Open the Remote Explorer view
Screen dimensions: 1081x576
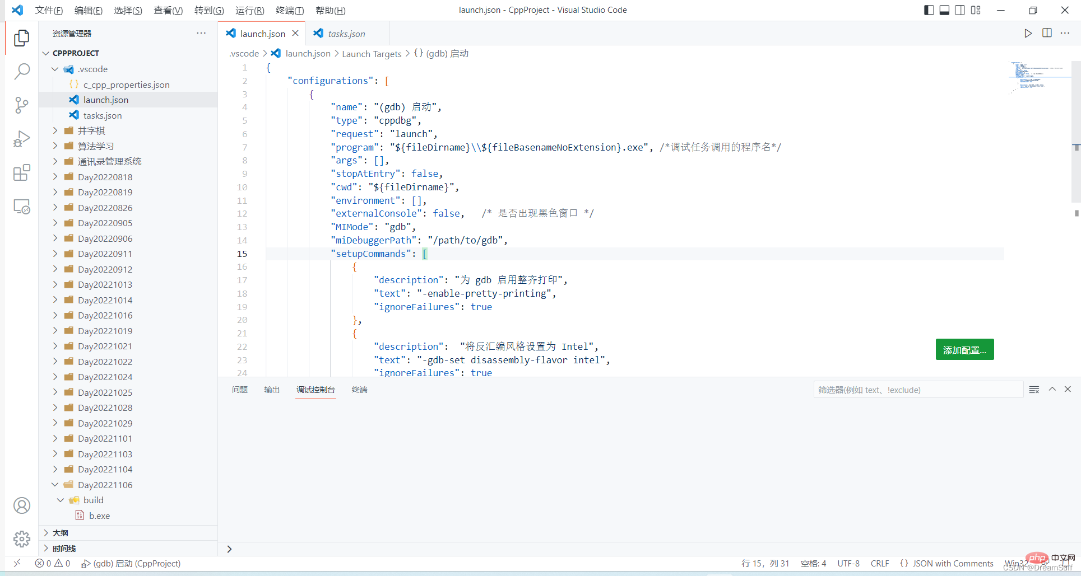(x=21, y=207)
